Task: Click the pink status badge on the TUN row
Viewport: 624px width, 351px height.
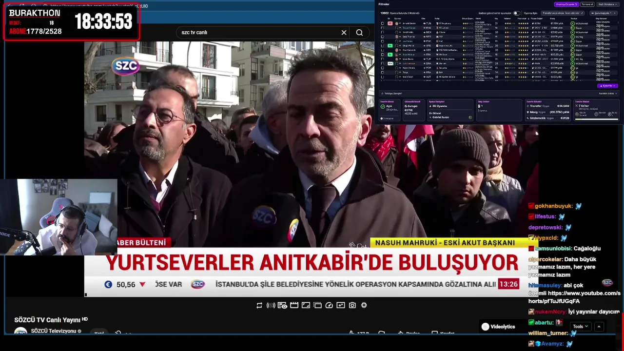Action: (390, 23)
